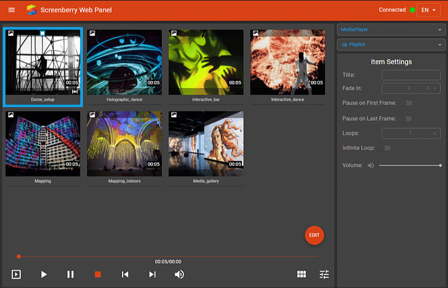
Task: Click the 00:05/00:00 time readout
Action: pyautogui.click(x=168, y=262)
